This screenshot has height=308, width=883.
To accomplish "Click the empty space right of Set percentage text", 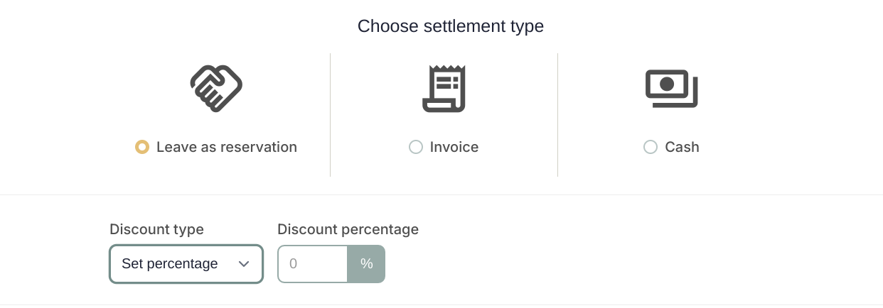I will tap(228, 264).
